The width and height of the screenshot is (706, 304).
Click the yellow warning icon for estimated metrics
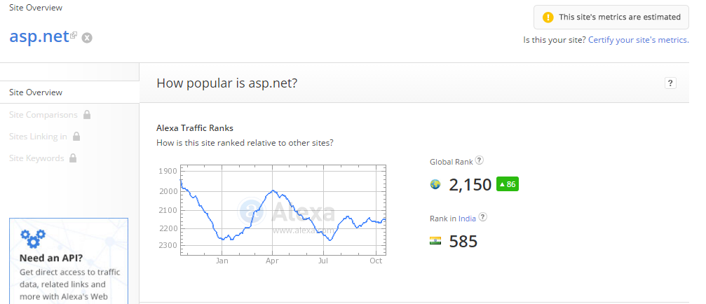point(548,17)
